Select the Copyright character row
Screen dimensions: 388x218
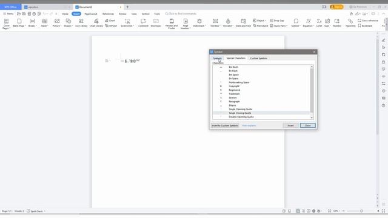[261, 86]
